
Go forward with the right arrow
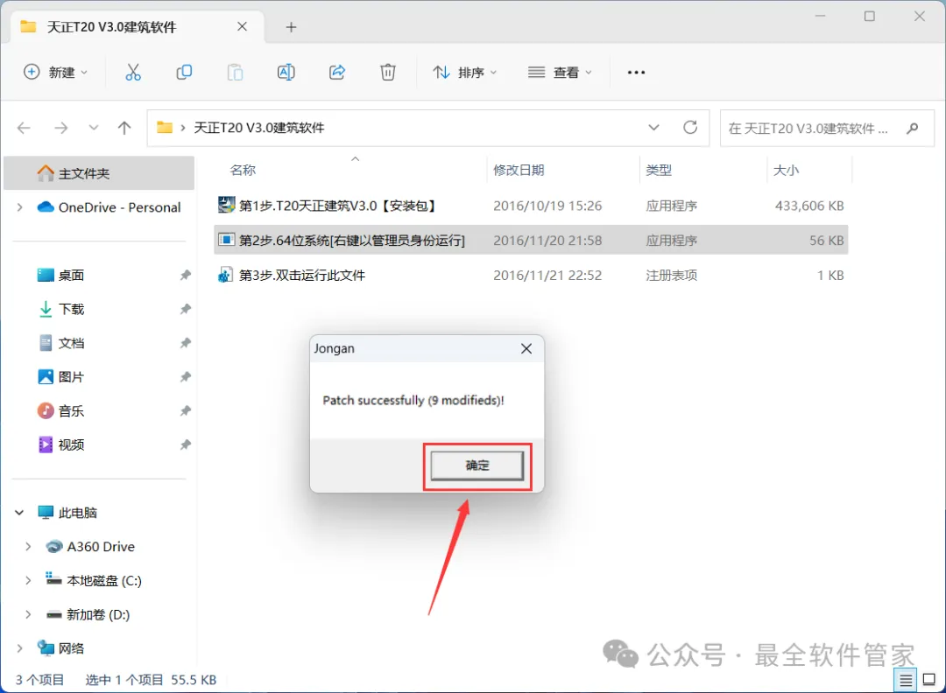point(61,128)
